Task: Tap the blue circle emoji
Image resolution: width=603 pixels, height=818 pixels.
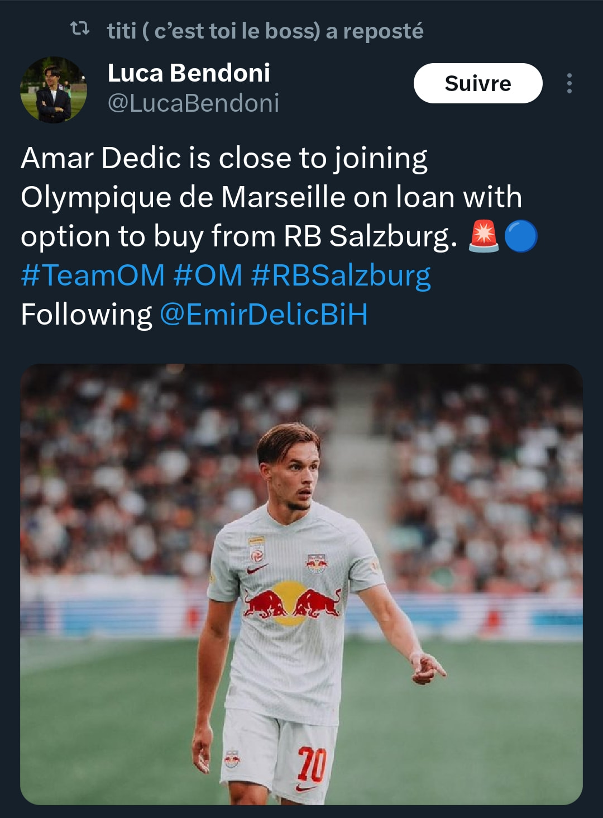Action: [520, 236]
